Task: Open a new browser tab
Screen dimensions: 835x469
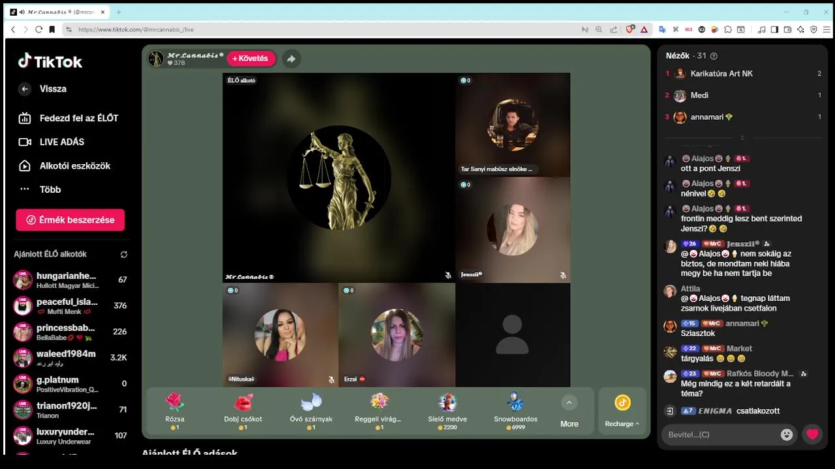Action: pyautogui.click(x=119, y=12)
